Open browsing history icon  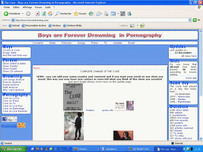click(x=91, y=14)
